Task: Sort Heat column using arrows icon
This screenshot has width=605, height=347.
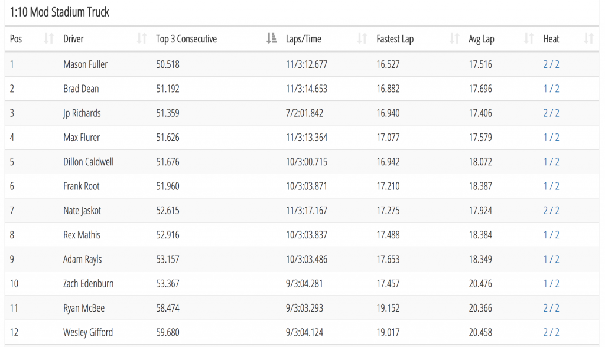Action: [588, 38]
